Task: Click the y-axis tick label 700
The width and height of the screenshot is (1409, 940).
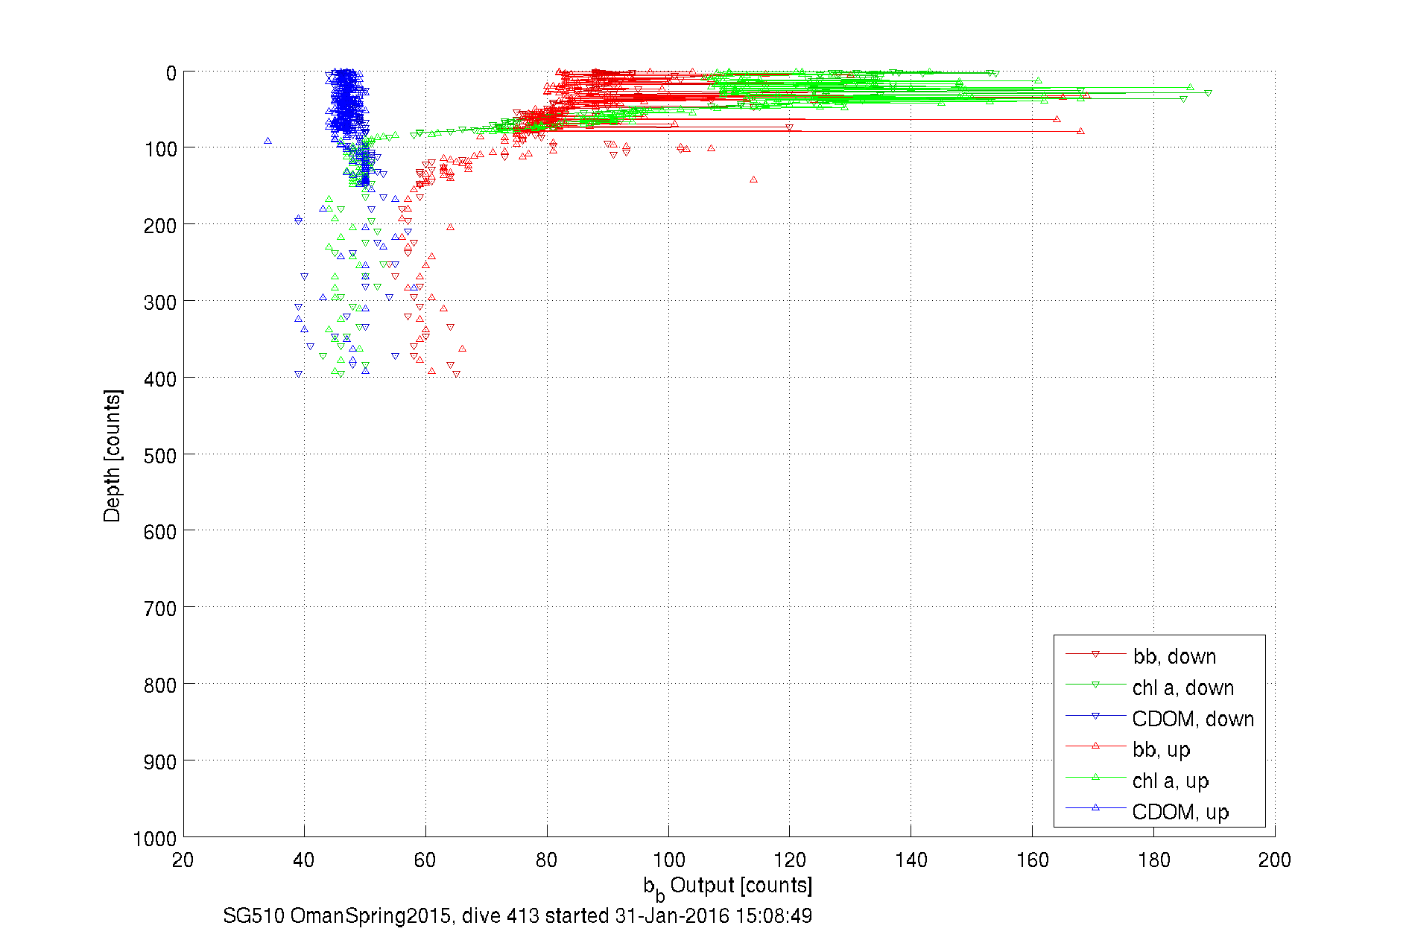Action: click(x=160, y=609)
